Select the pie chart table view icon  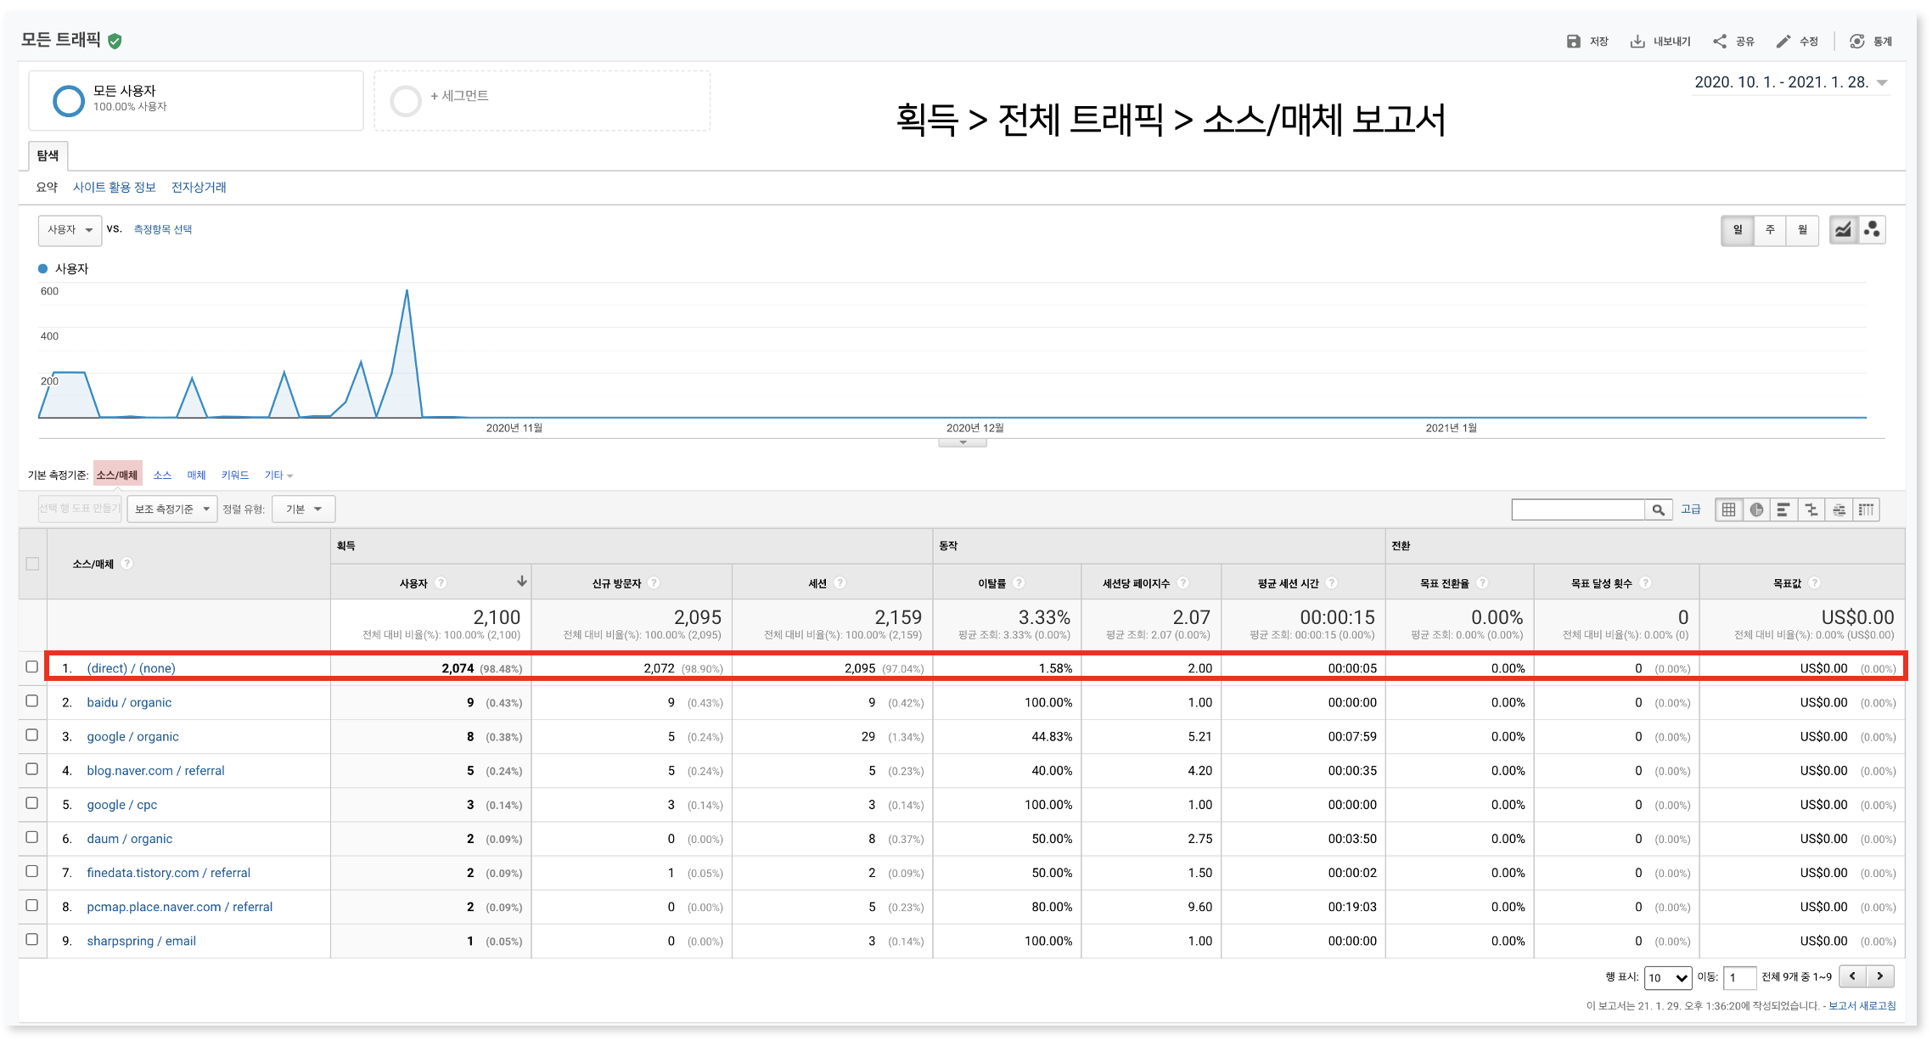(x=1756, y=509)
